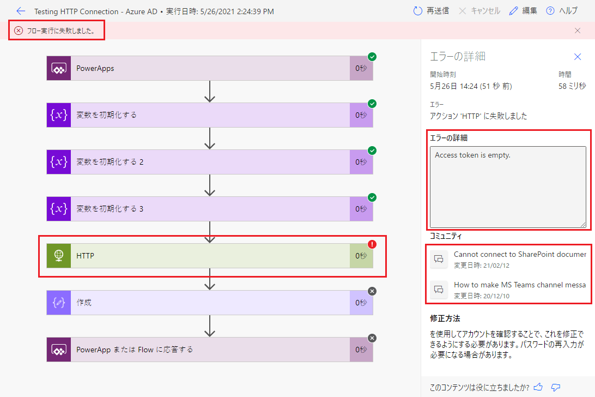Click inside the Access token is empty textbox
Image resolution: width=595 pixels, height=397 pixels.
[508, 187]
